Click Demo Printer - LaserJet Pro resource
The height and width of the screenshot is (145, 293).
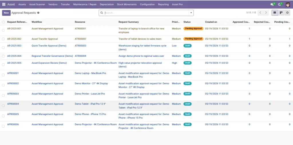pyautogui.click(x=90, y=94)
